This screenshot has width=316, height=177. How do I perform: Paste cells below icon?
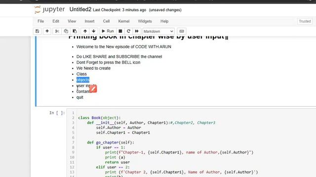point(75,31)
